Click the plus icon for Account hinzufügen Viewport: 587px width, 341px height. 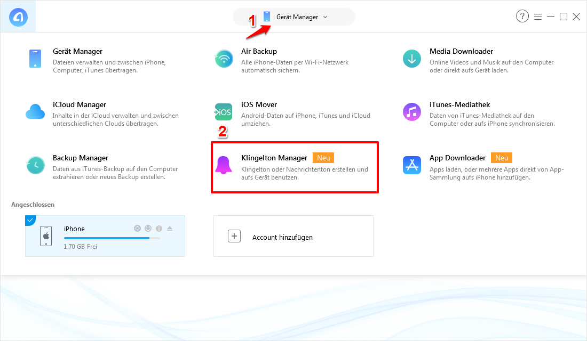[x=234, y=236]
